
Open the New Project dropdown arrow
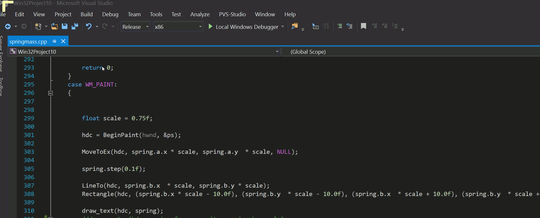[46, 26]
